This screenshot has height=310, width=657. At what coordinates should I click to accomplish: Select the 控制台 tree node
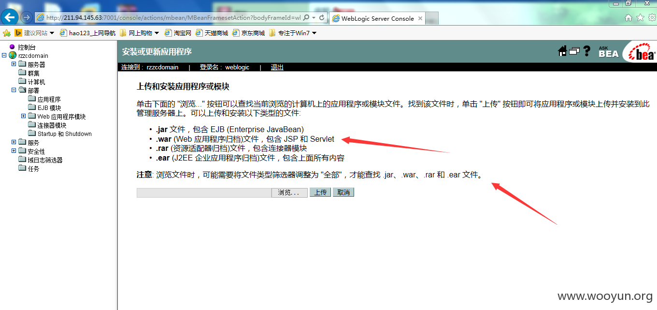click(x=27, y=47)
